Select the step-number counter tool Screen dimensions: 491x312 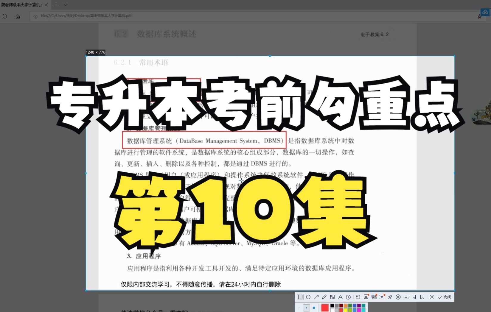click(x=348, y=297)
